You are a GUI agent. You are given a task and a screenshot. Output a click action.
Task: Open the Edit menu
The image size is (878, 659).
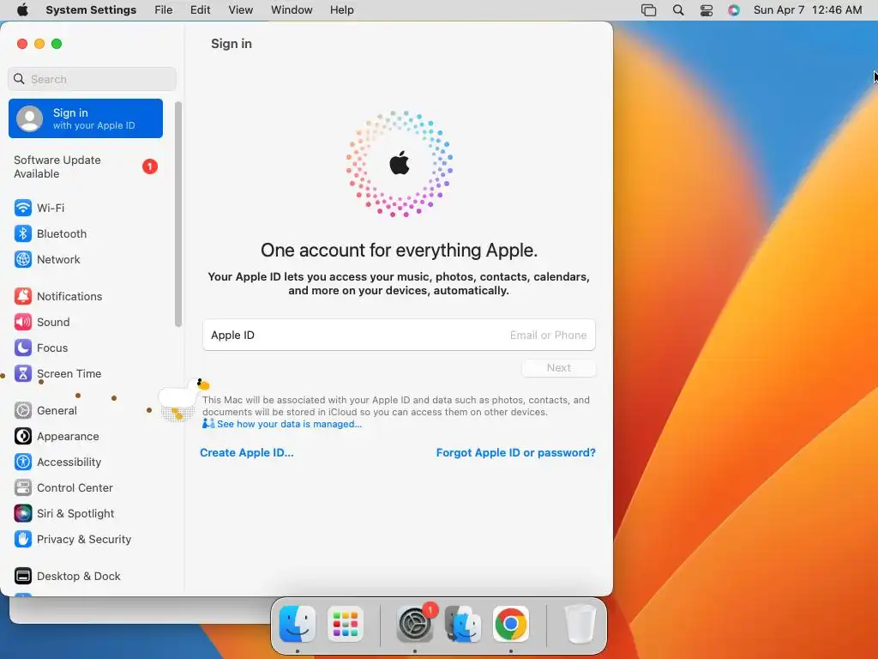point(200,10)
